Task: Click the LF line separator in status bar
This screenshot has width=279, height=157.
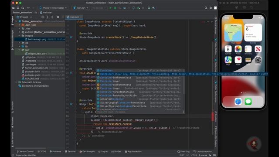Action: (187, 155)
